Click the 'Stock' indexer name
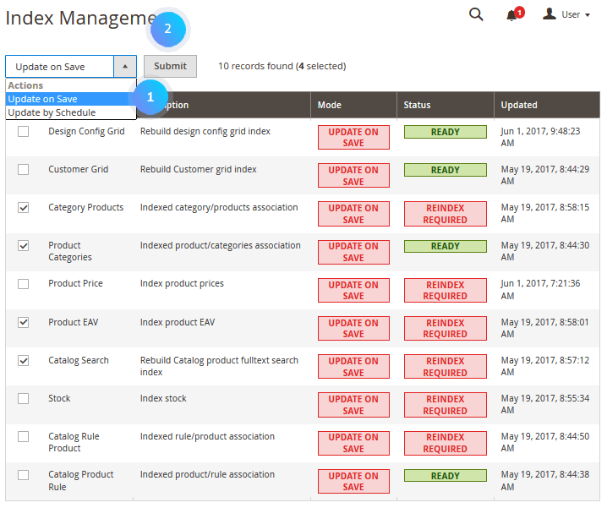607x508 pixels. tap(59, 398)
